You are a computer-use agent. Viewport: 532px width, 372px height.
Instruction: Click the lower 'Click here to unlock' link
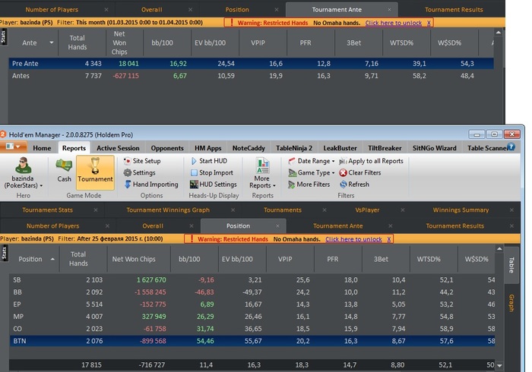353,239
